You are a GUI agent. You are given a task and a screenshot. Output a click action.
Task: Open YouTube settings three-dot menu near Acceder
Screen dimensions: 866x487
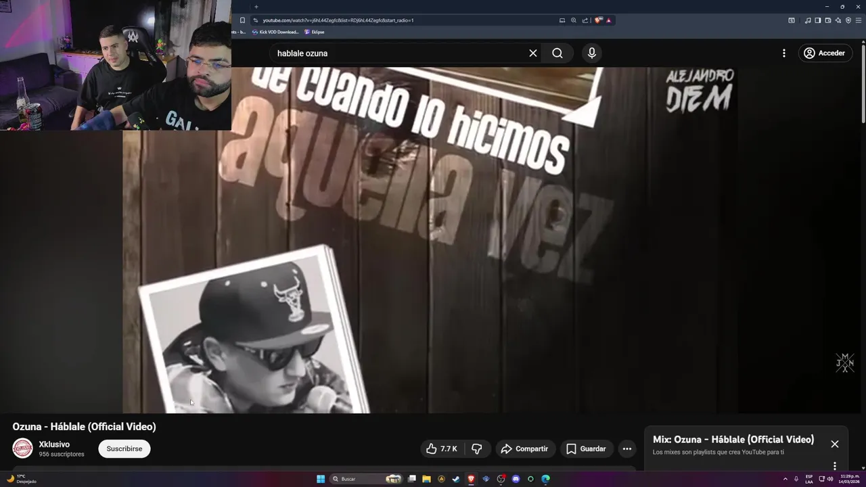[x=784, y=53]
